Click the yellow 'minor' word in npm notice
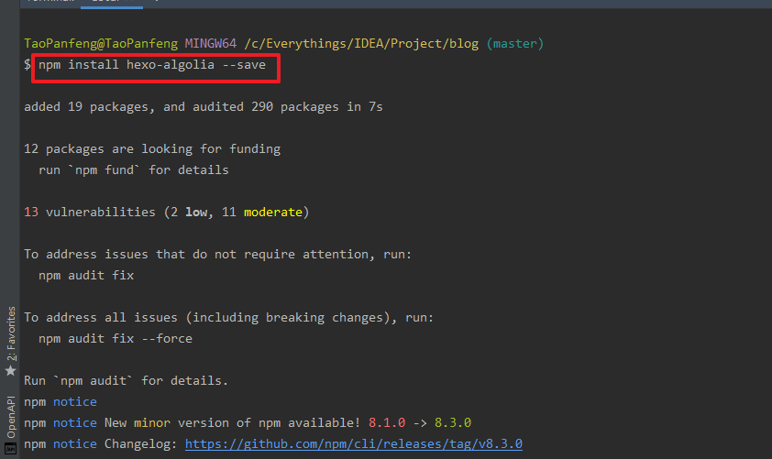The image size is (772, 459). [x=152, y=422]
